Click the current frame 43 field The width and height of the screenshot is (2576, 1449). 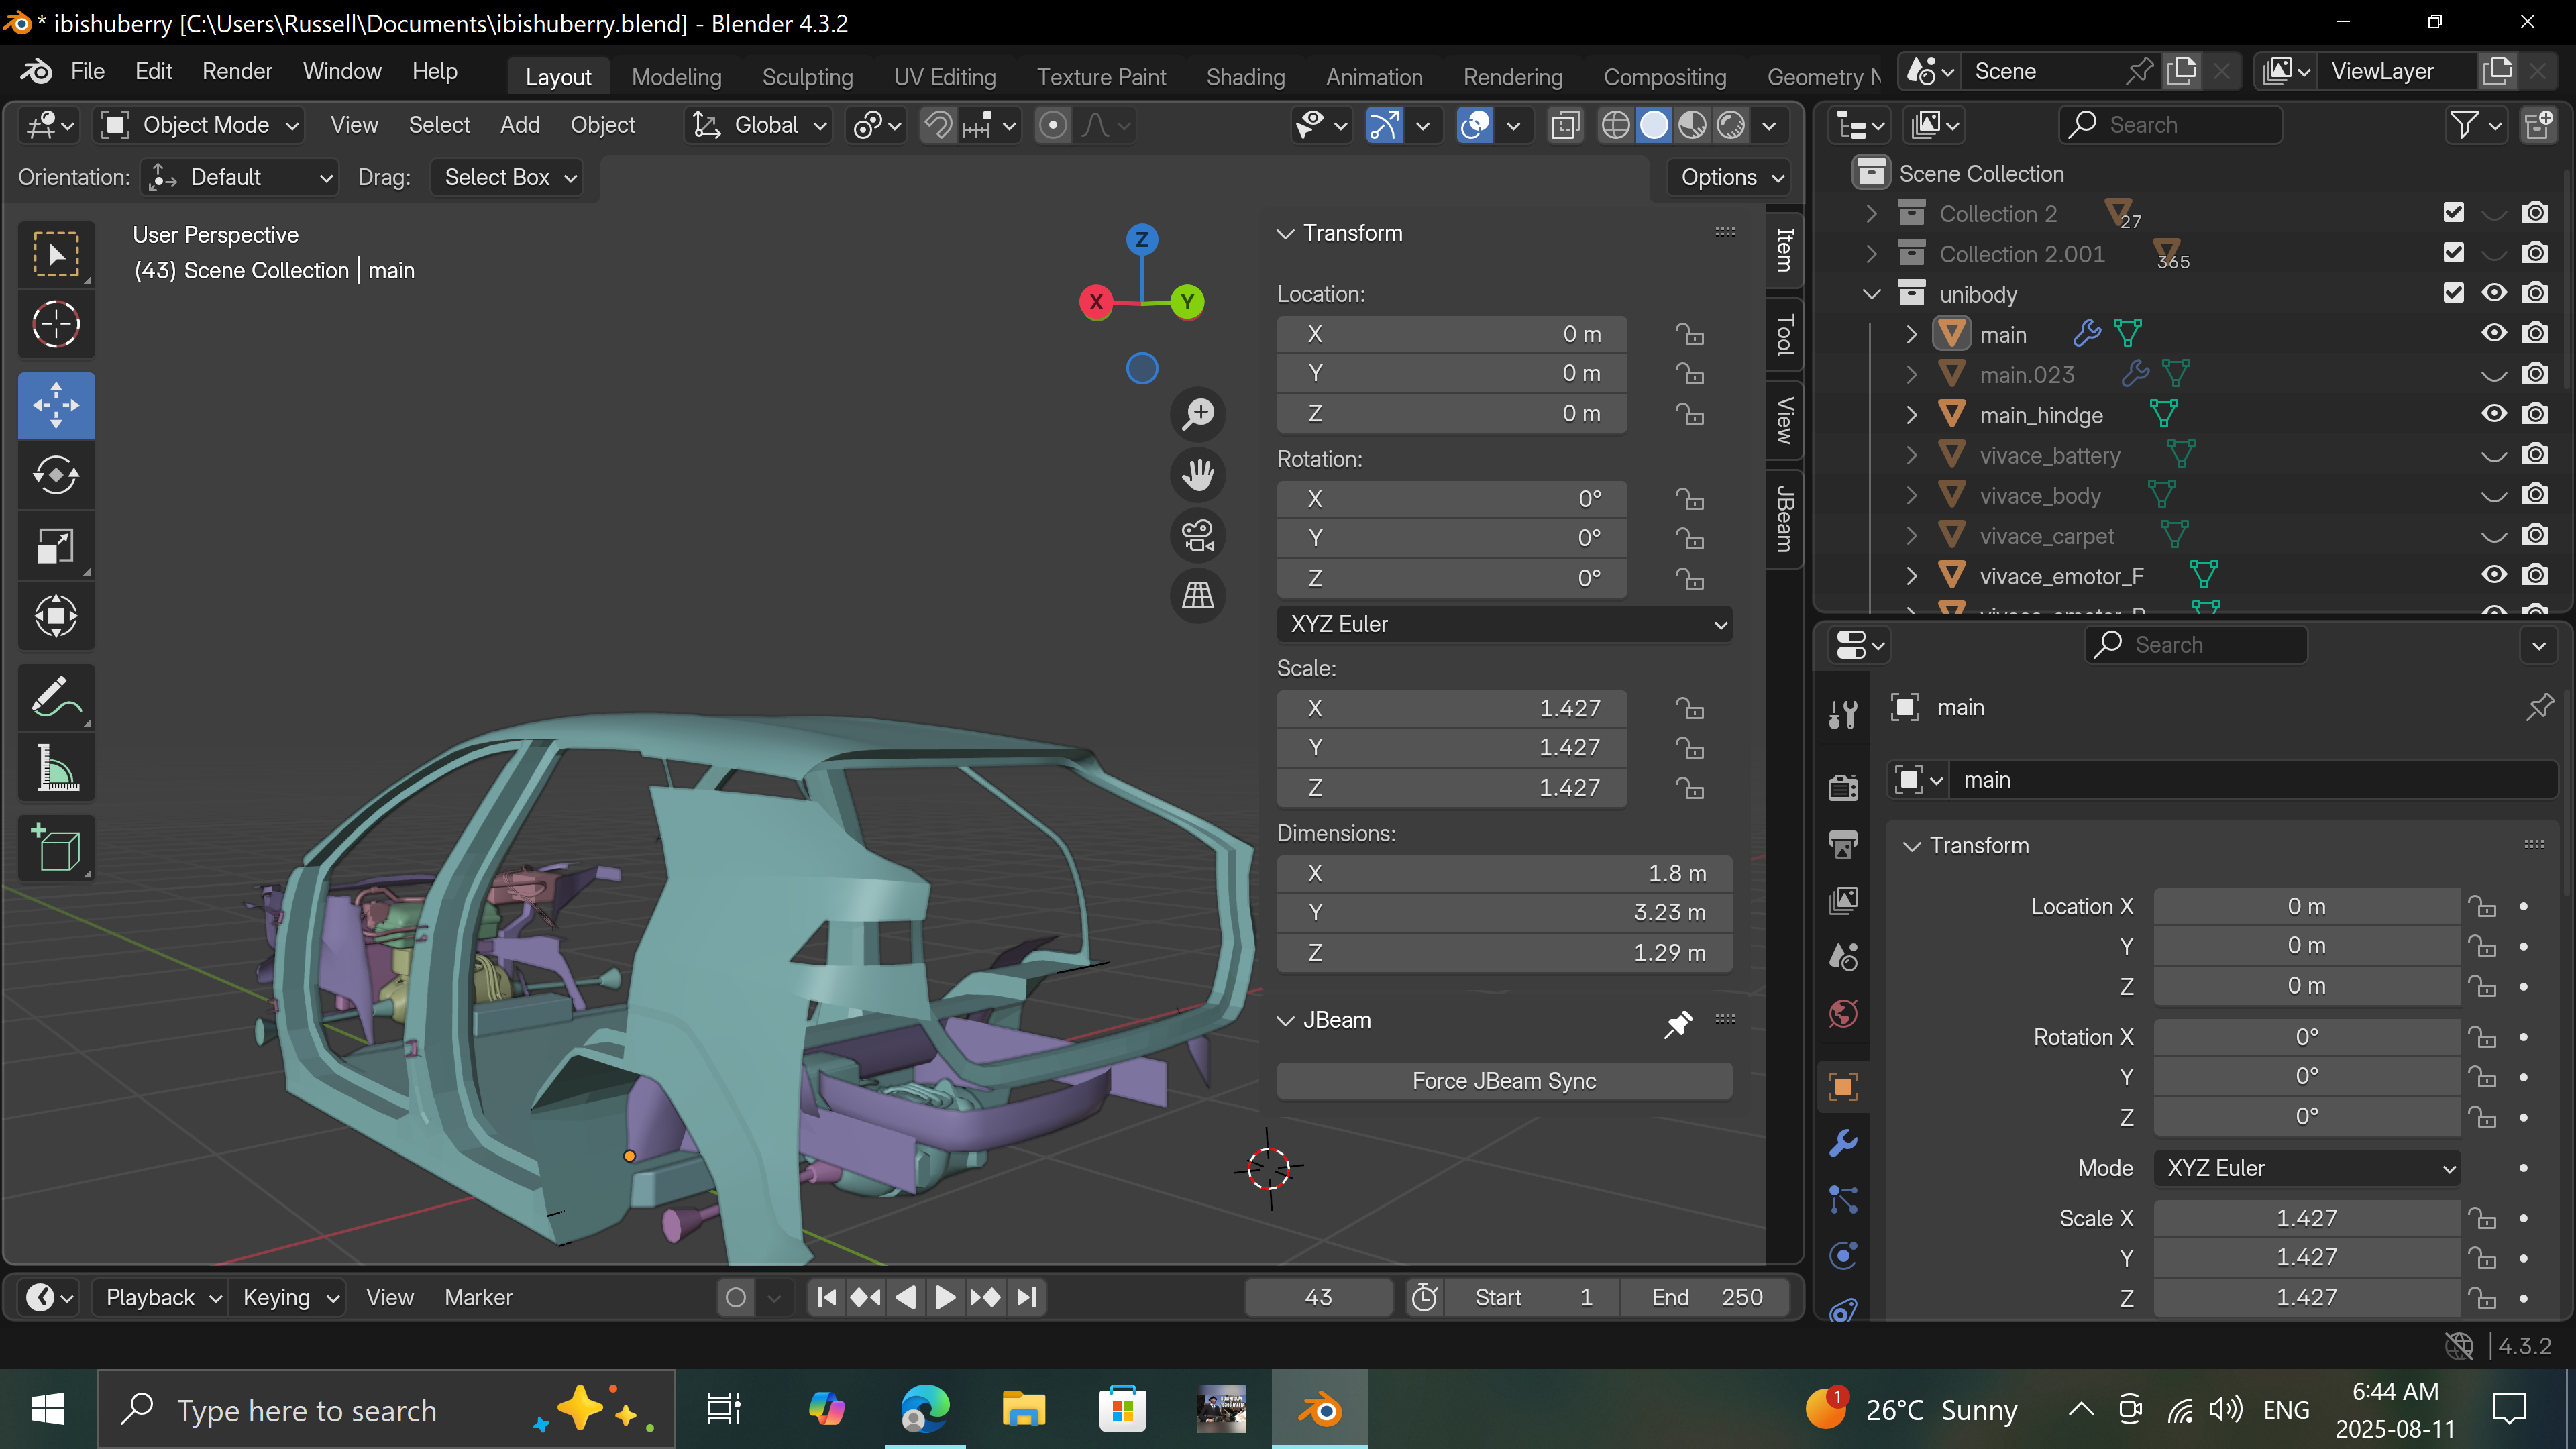1318,1298
